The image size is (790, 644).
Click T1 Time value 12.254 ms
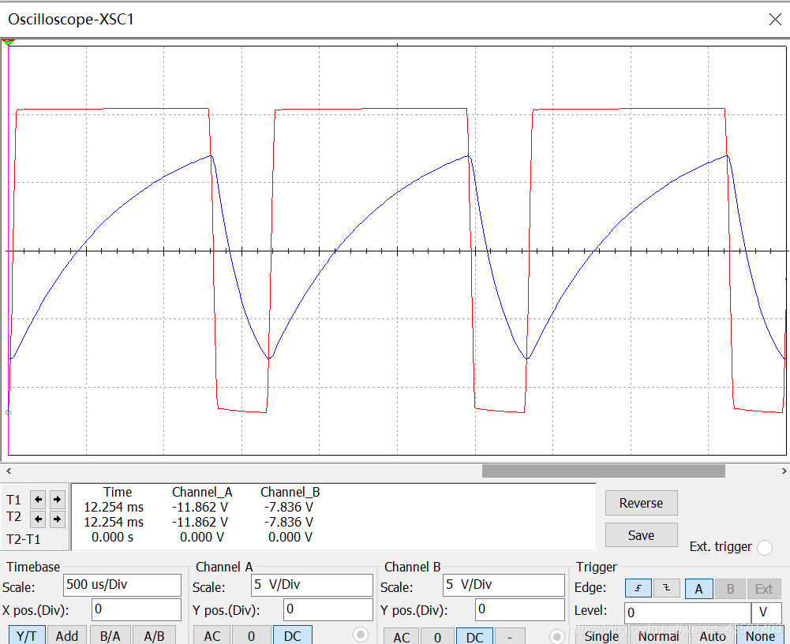(114, 507)
